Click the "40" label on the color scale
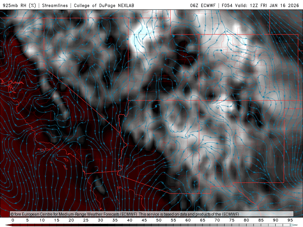 [130, 220]
